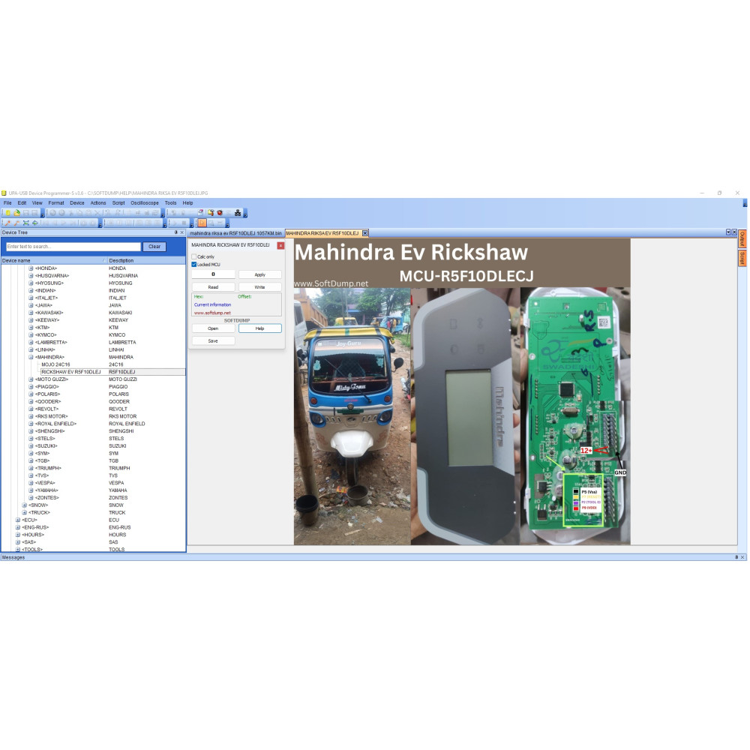Viewport: 750px width, 750px height.
Task: Open the Oscilloscope menu
Action: point(145,202)
